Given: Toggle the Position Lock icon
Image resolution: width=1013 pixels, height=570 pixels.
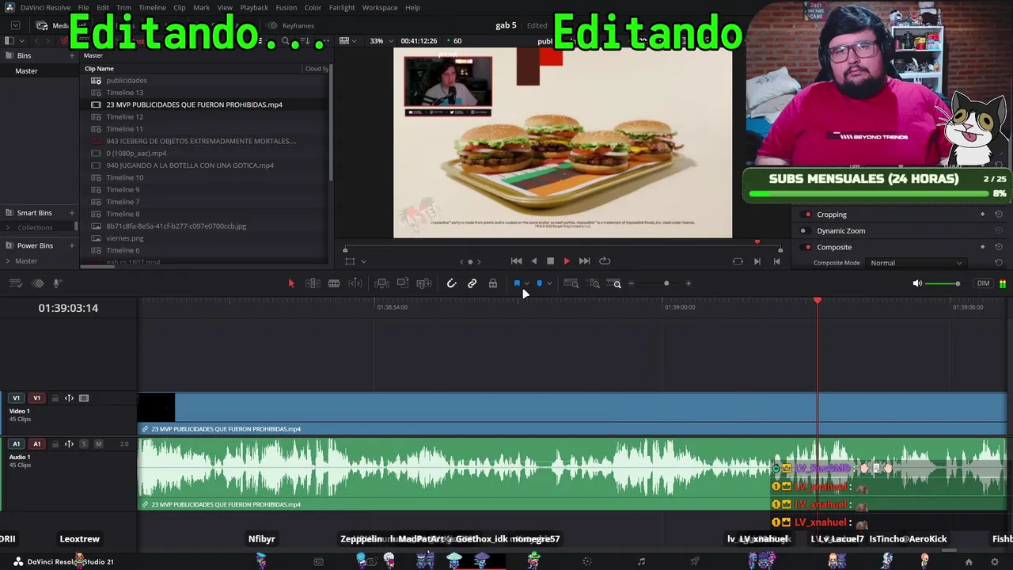Looking at the screenshot, I should point(493,283).
